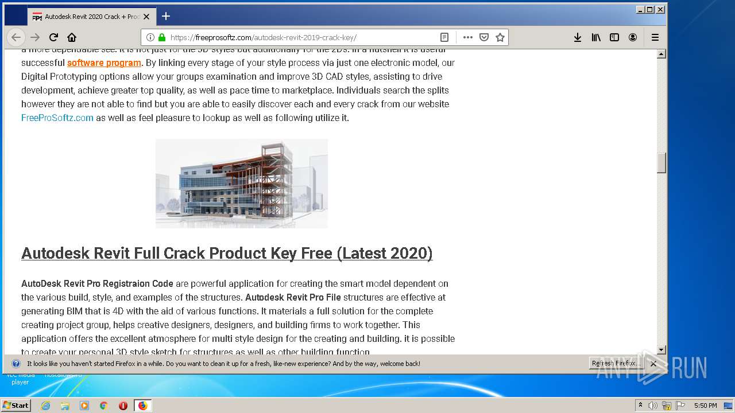Open the FreeProSoftz.com link

click(x=57, y=118)
